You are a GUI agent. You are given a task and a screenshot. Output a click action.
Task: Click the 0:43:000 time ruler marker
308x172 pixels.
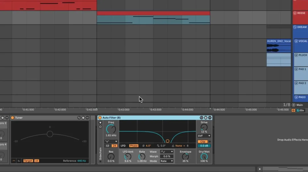click(x=124, y=110)
